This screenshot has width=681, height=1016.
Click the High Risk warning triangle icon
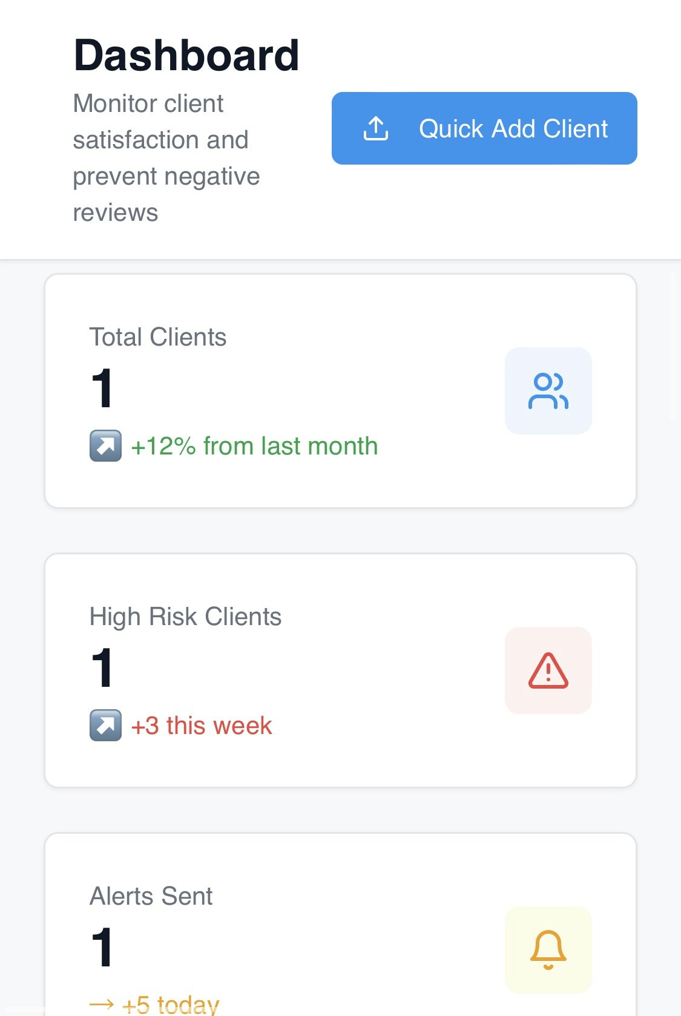[x=548, y=670]
